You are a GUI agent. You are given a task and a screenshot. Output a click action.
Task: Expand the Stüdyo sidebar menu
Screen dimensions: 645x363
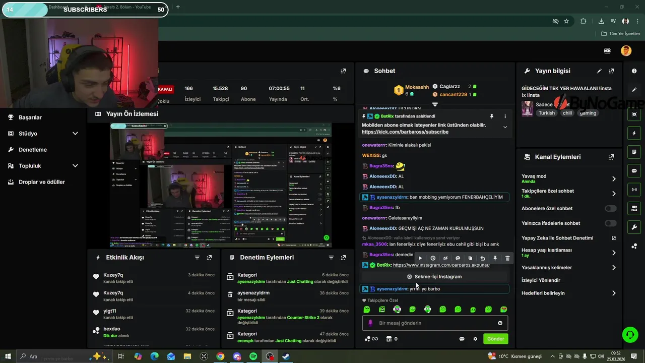tap(75, 134)
